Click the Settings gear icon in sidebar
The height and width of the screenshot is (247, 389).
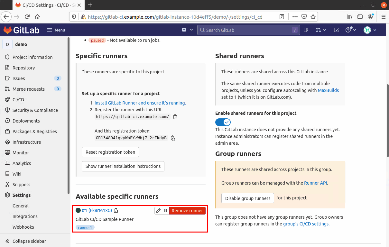(x=7, y=195)
